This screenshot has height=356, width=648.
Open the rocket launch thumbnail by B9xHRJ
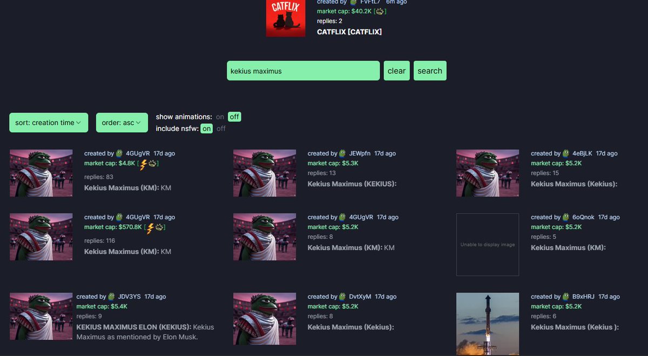coord(488,324)
